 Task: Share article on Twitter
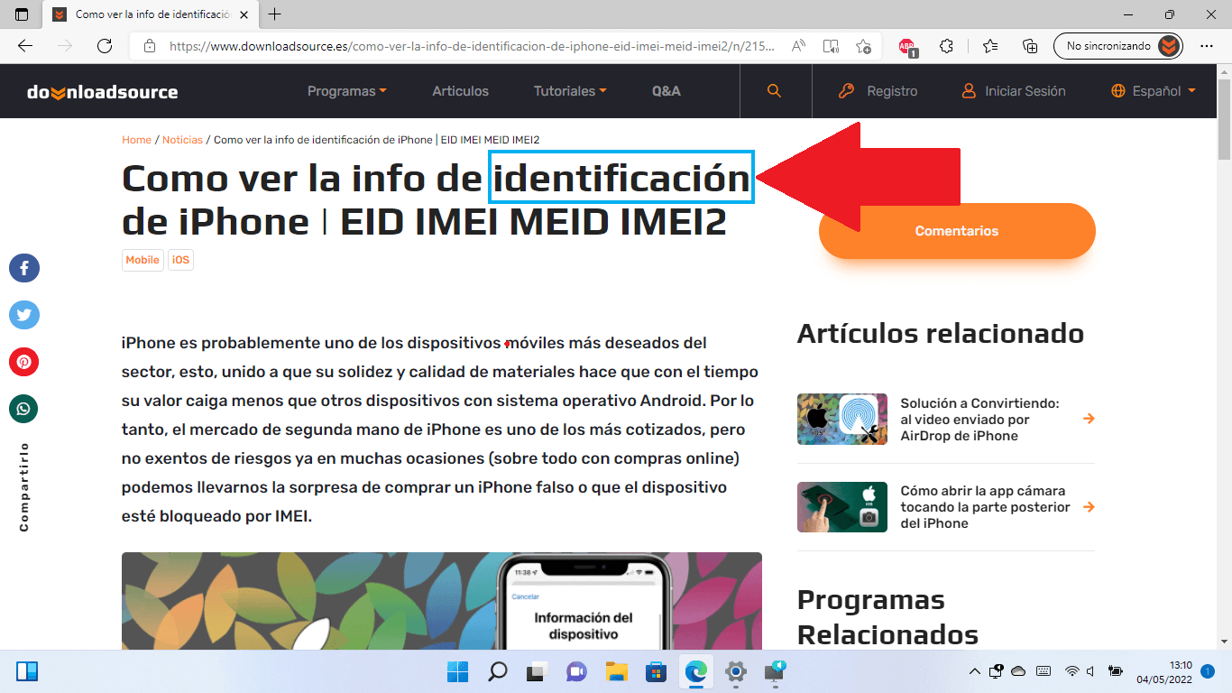(x=24, y=315)
